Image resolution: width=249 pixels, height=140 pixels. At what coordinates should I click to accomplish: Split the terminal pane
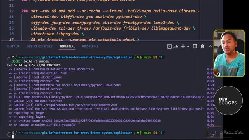coord(195,46)
